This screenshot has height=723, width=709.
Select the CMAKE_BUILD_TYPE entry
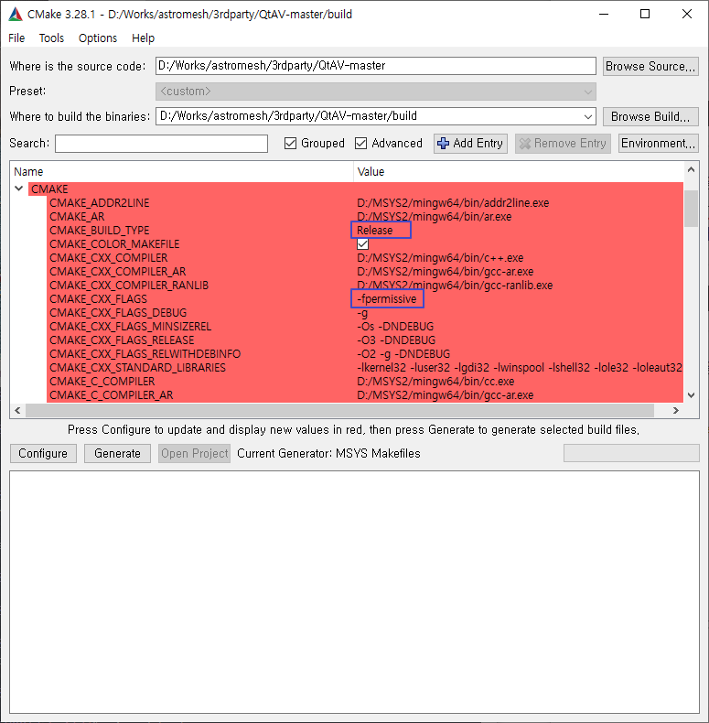pos(99,230)
